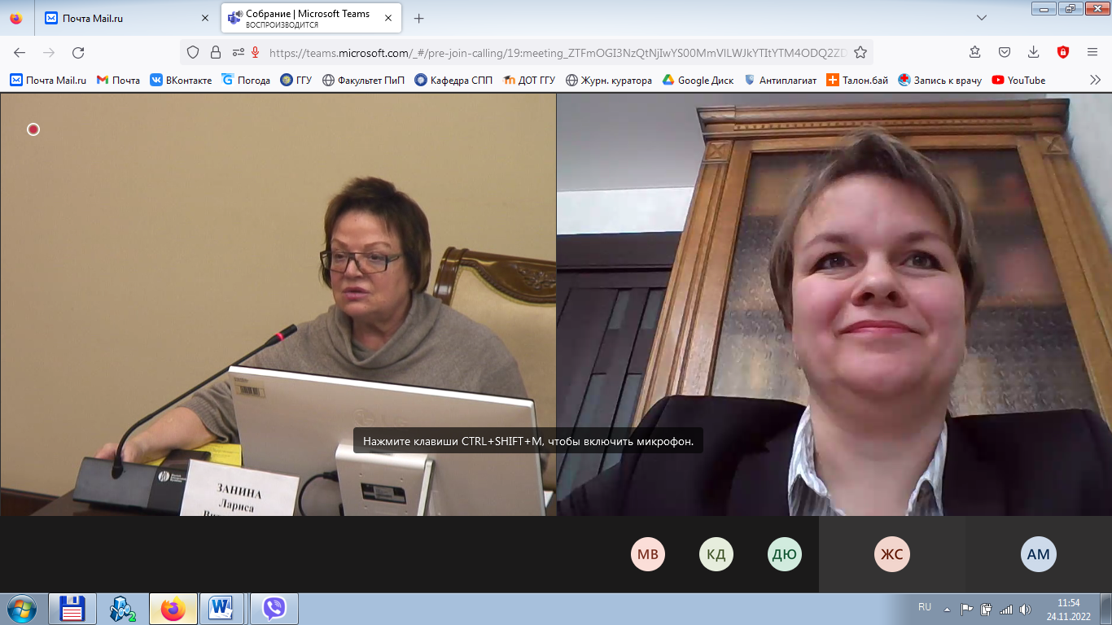The height and width of the screenshot is (625, 1112).
Task: Click the microphone sharing indicator in address bar
Action: [255, 52]
